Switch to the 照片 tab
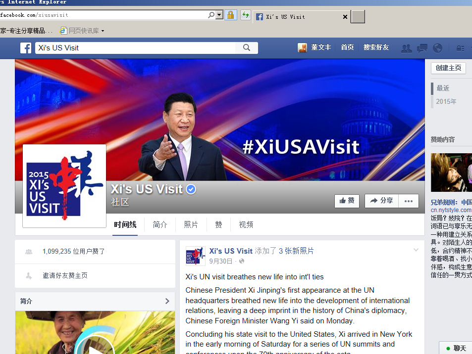This screenshot has width=472, height=354. 191,225
